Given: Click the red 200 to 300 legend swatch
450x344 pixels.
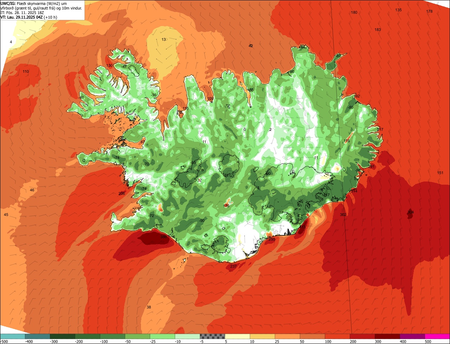Looking at the screenshot, I should 362,336.
